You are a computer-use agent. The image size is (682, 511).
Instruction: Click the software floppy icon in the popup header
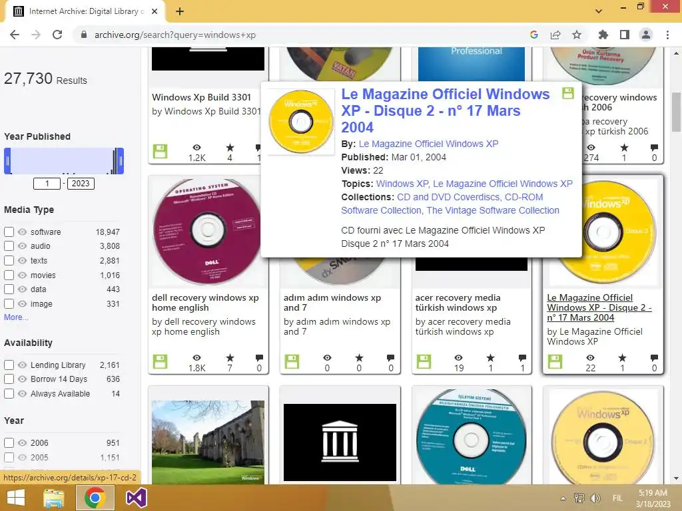(568, 93)
